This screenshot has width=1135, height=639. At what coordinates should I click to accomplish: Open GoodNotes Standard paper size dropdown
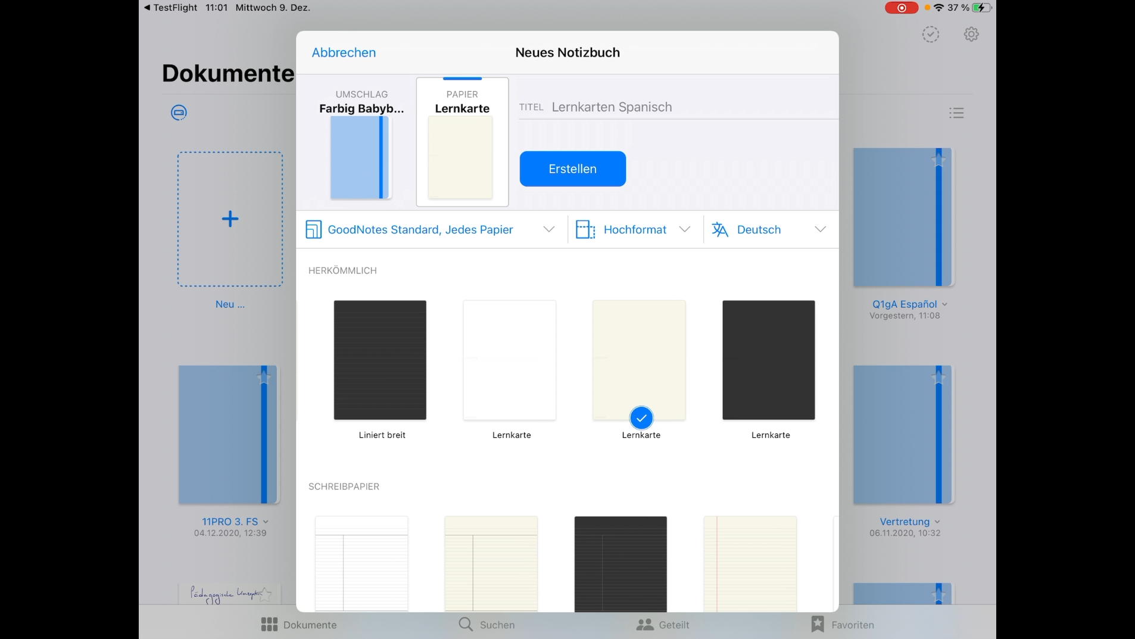431,229
